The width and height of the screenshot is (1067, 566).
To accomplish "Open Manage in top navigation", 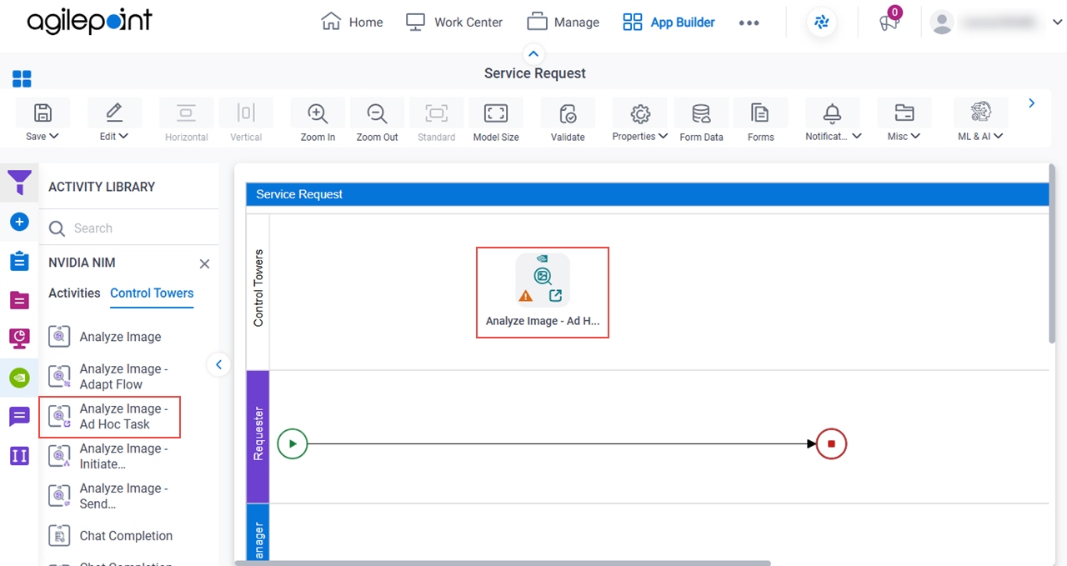I will (563, 23).
